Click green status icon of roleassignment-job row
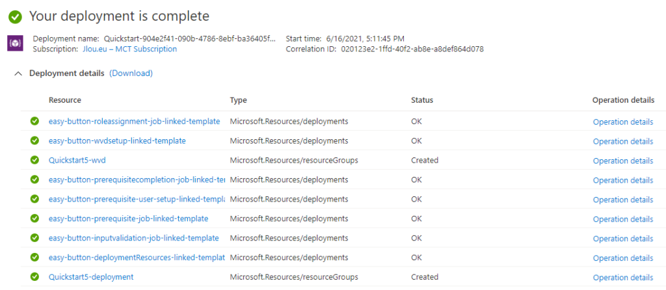This screenshot has height=290, width=666. 35,121
